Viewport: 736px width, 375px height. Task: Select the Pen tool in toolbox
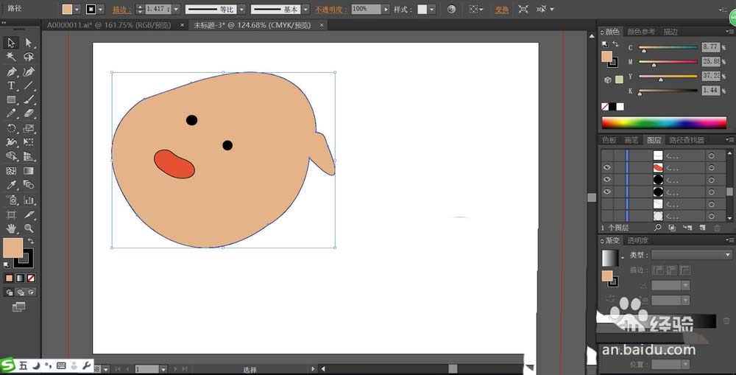pos(11,72)
